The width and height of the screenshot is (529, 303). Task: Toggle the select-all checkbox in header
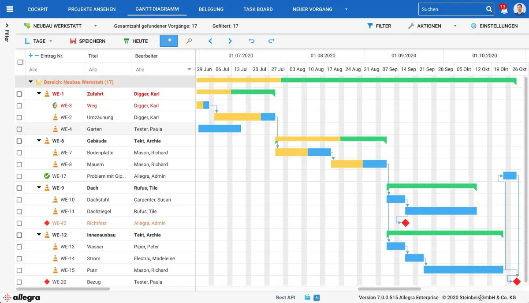[x=20, y=62]
